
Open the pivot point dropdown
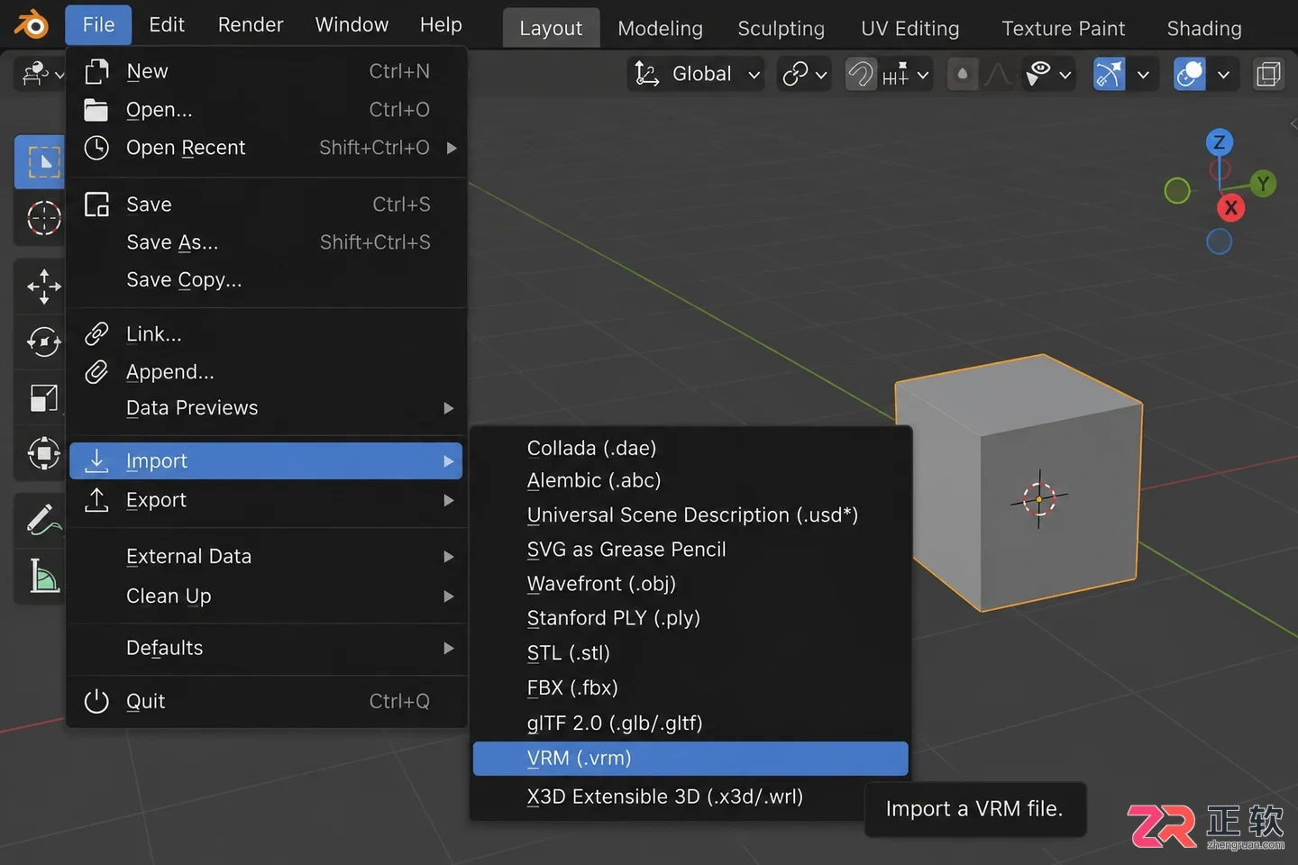click(805, 74)
